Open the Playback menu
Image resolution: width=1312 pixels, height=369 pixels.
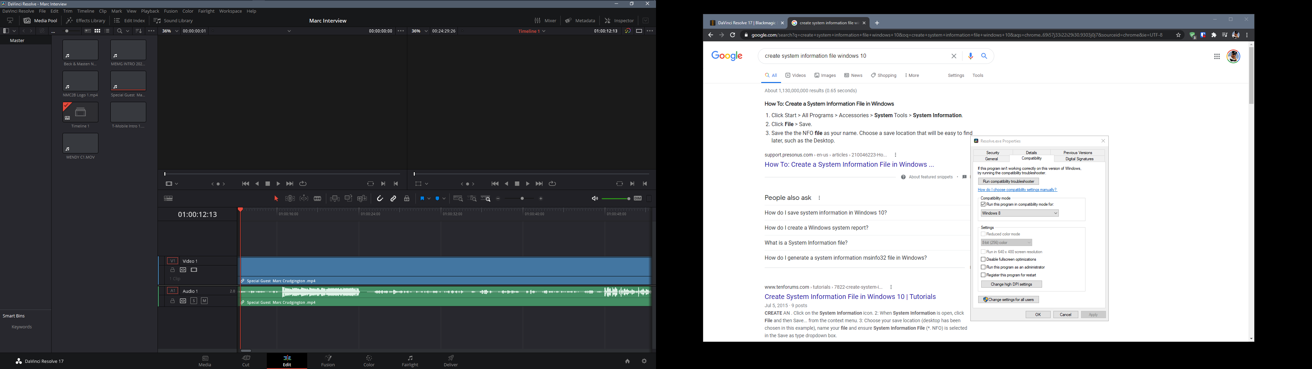150,11
